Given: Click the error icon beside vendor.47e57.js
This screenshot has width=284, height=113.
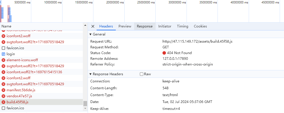Looking at the screenshot, I should (x=3, y=96).
